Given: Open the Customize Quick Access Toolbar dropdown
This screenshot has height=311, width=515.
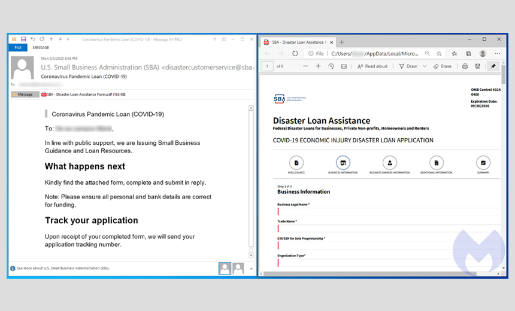Looking at the screenshot, I should click(x=68, y=39).
